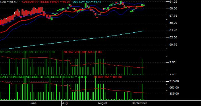Image resolution: width=201 pixels, height=106 pixels.
Task: Click the 52.50 price axis value
Action: tap(173, 37)
